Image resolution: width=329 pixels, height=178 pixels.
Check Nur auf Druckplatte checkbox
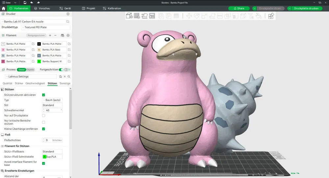[x=43, y=116]
